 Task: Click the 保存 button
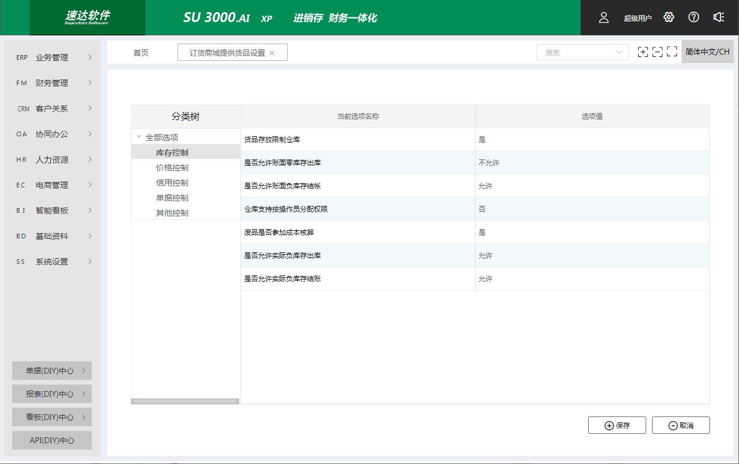[x=617, y=425]
